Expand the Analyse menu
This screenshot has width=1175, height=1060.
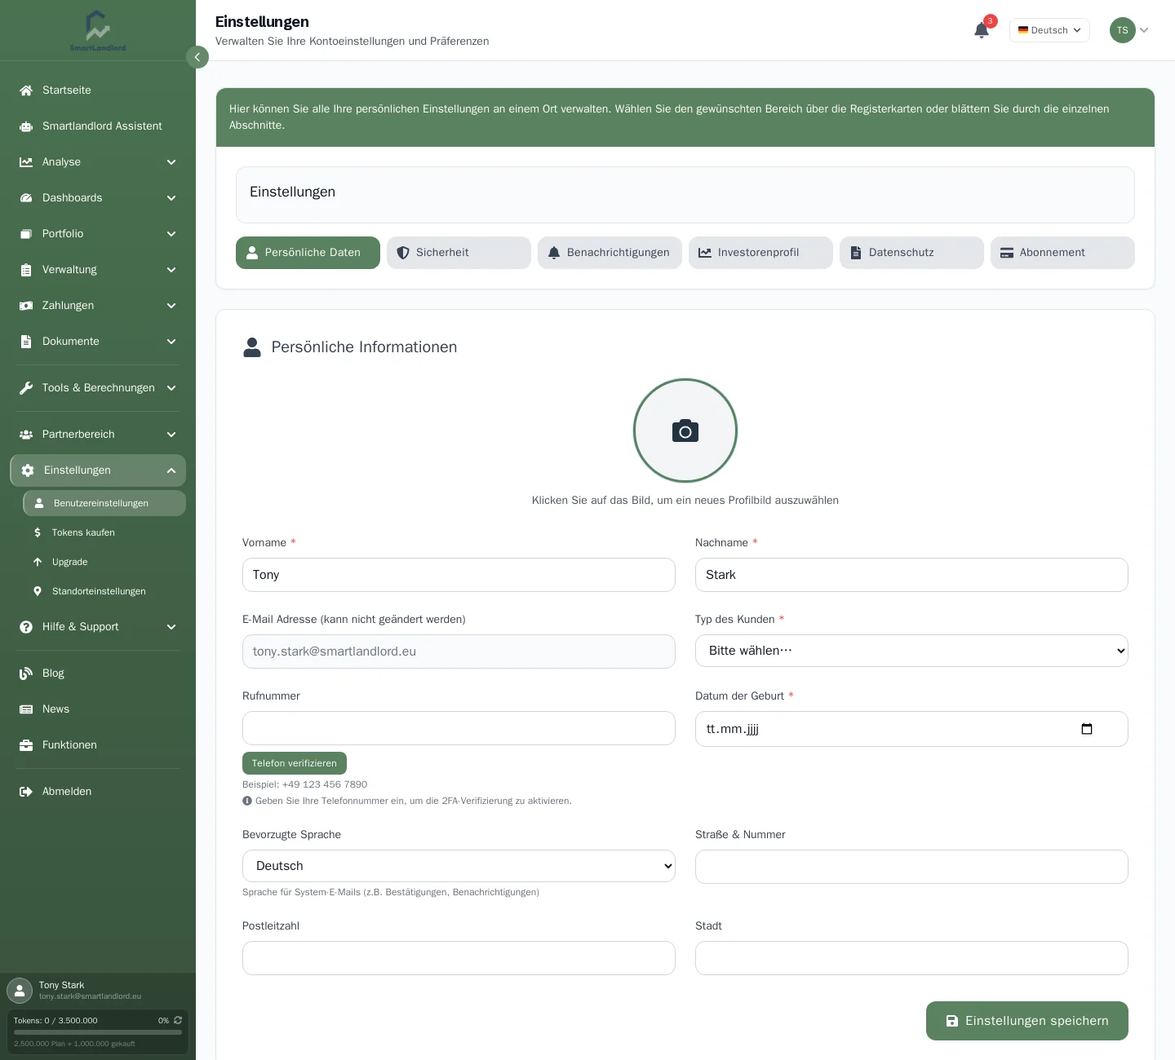point(98,162)
